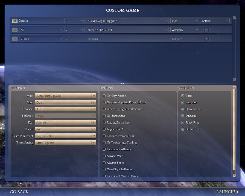Check the No Barbarians option

pos(104,116)
